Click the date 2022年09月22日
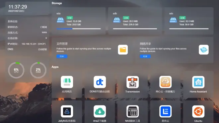Viewport: 219px width, 123px height. click(x=16, y=11)
